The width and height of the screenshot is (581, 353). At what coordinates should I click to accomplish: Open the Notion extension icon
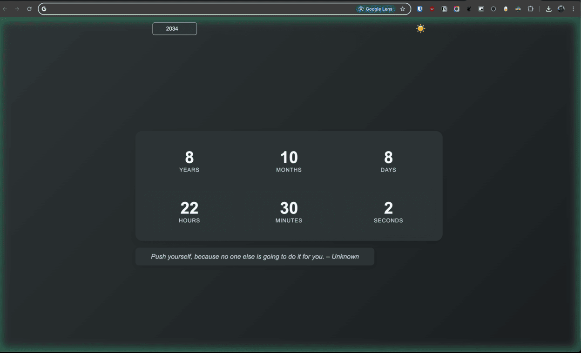click(444, 8)
